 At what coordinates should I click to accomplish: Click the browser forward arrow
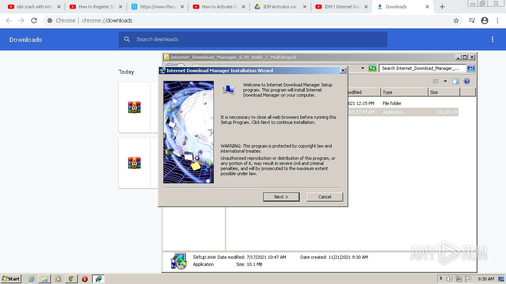click(x=21, y=21)
